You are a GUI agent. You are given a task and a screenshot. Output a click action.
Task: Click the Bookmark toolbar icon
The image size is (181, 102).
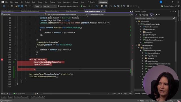click(x=128, y=6)
